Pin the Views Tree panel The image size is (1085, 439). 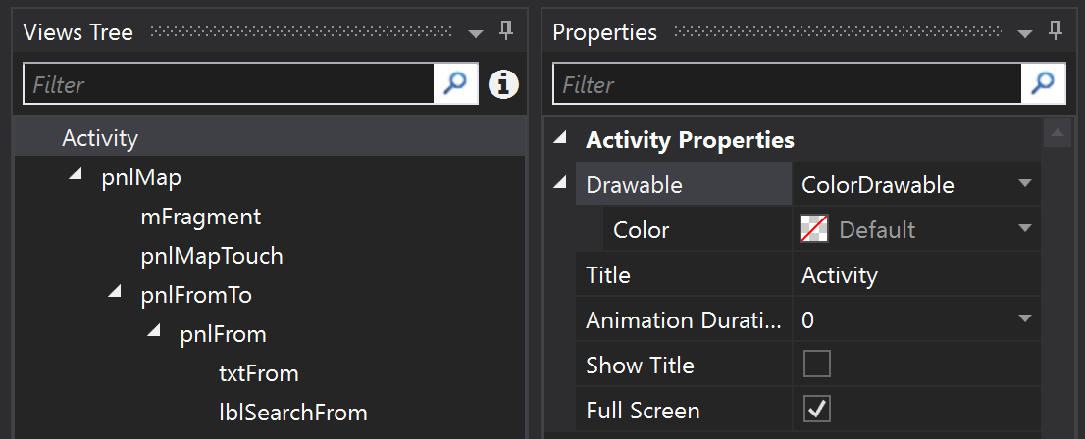(506, 31)
